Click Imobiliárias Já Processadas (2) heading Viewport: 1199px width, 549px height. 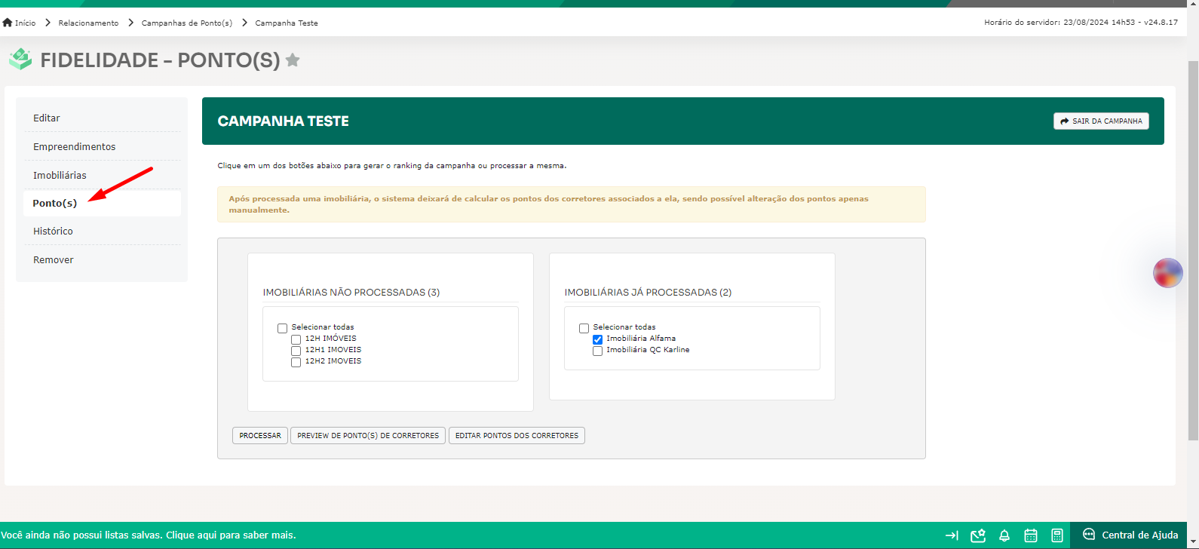(x=649, y=292)
